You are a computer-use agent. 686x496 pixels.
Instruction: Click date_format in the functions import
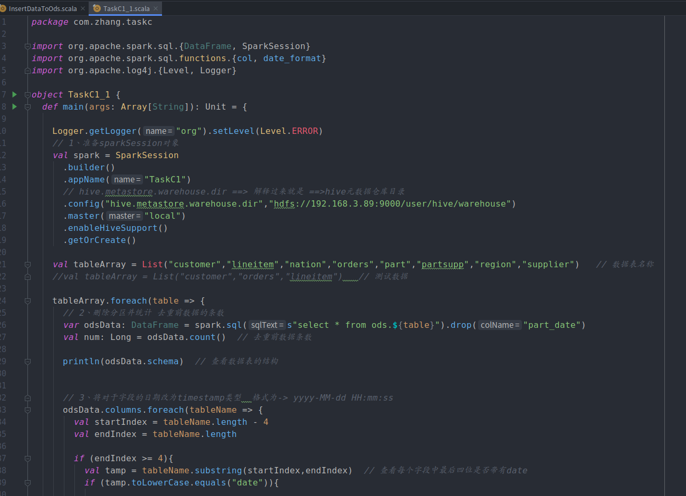292,59
